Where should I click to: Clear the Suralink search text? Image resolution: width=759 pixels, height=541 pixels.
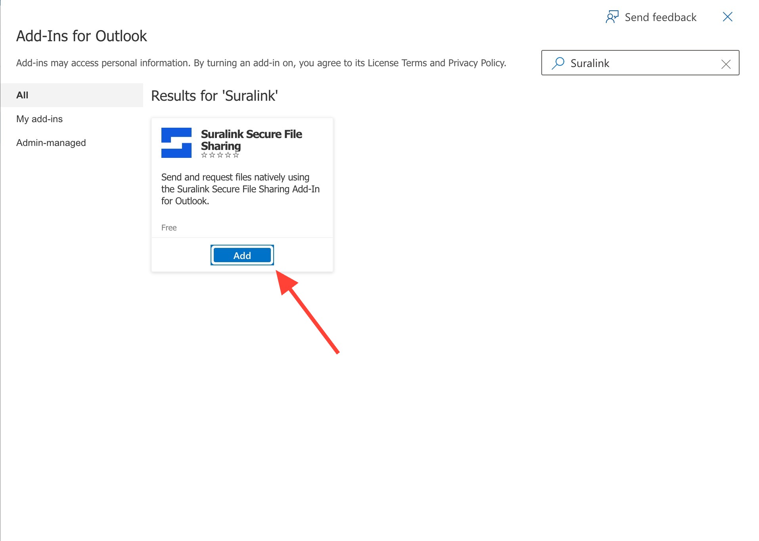click(726, 64)
